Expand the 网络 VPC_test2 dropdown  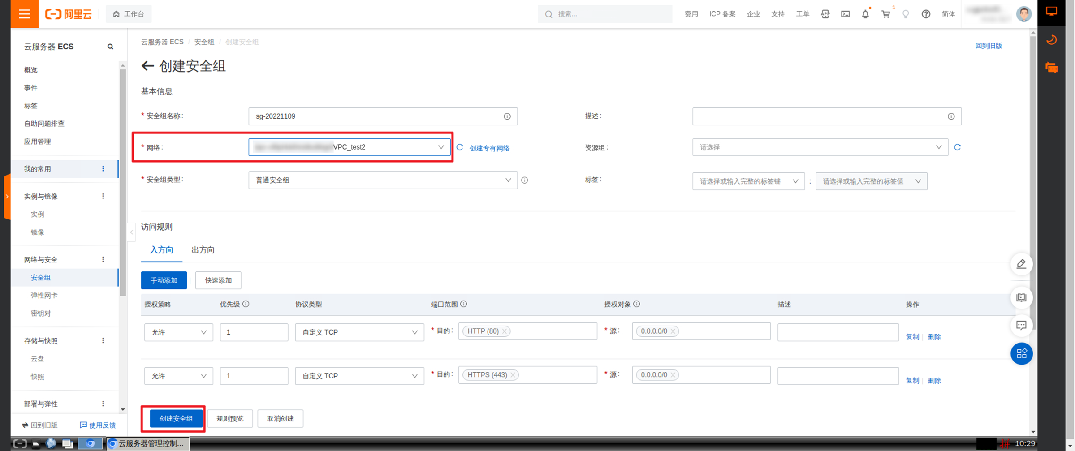tap(349, 147)
